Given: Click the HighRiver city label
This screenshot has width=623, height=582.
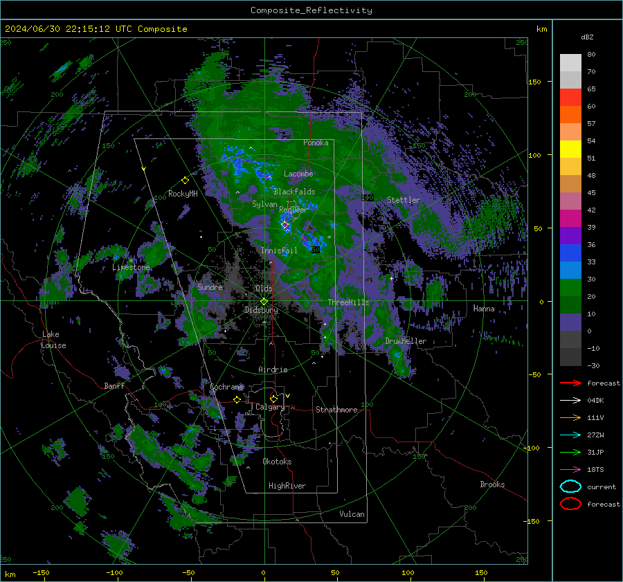Looking at the screenshot, I should 287,486.
